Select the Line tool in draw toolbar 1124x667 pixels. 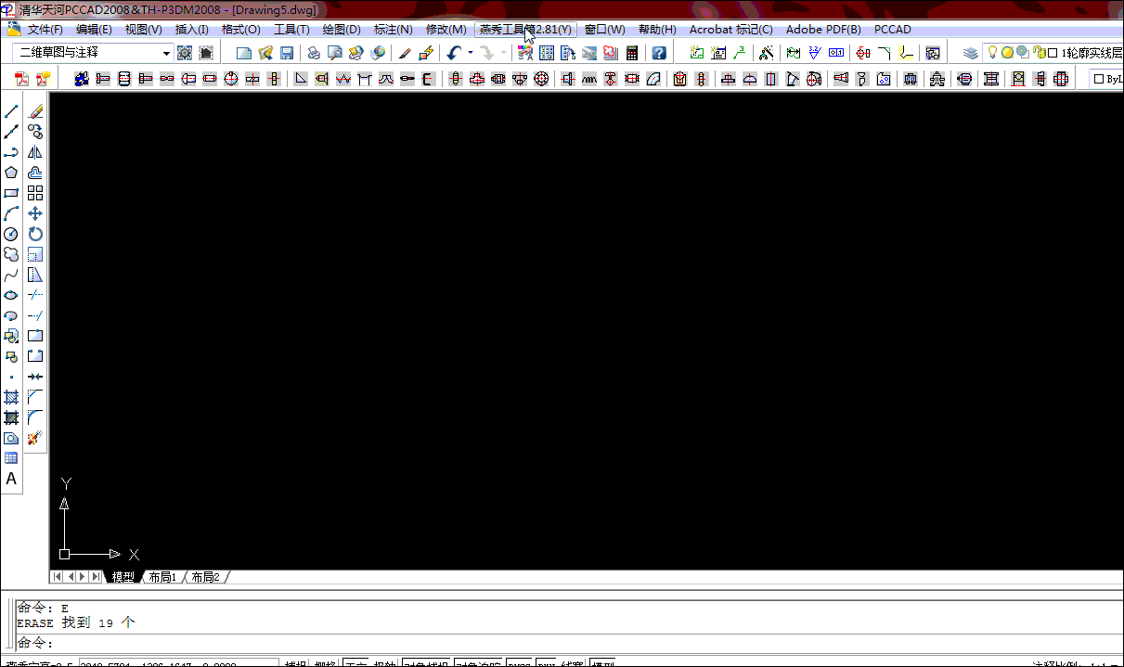pyautogui.click(x=11, y=111)
